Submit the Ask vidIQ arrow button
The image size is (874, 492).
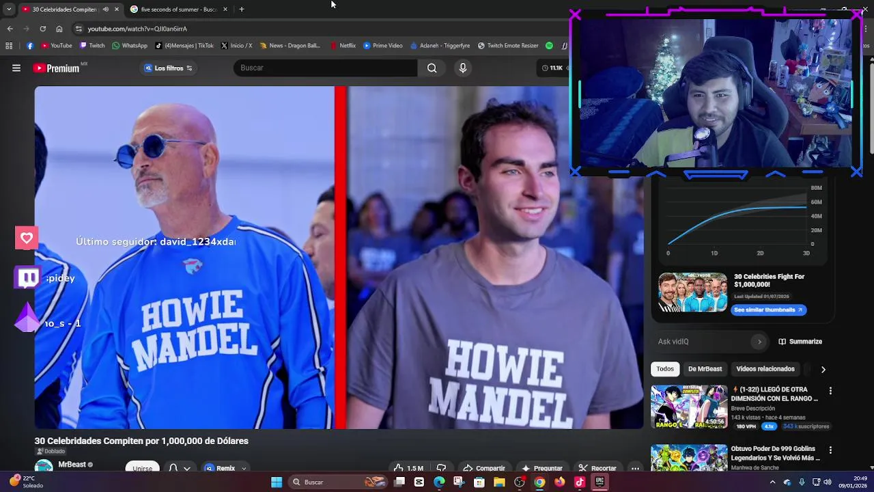[759, 342]
